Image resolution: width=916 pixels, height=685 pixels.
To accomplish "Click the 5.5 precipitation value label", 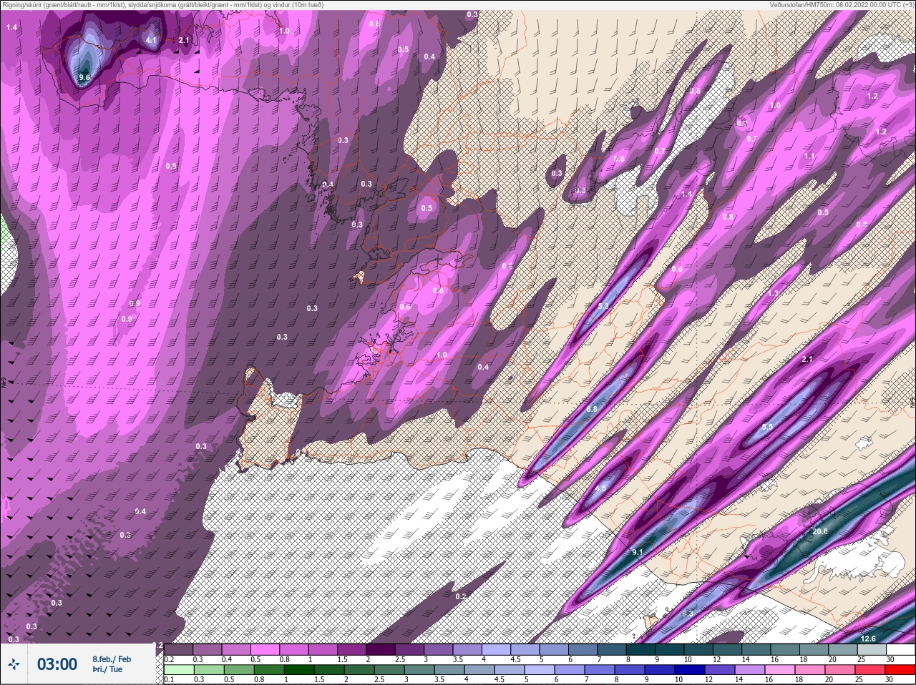I will (x=767, y=426).
